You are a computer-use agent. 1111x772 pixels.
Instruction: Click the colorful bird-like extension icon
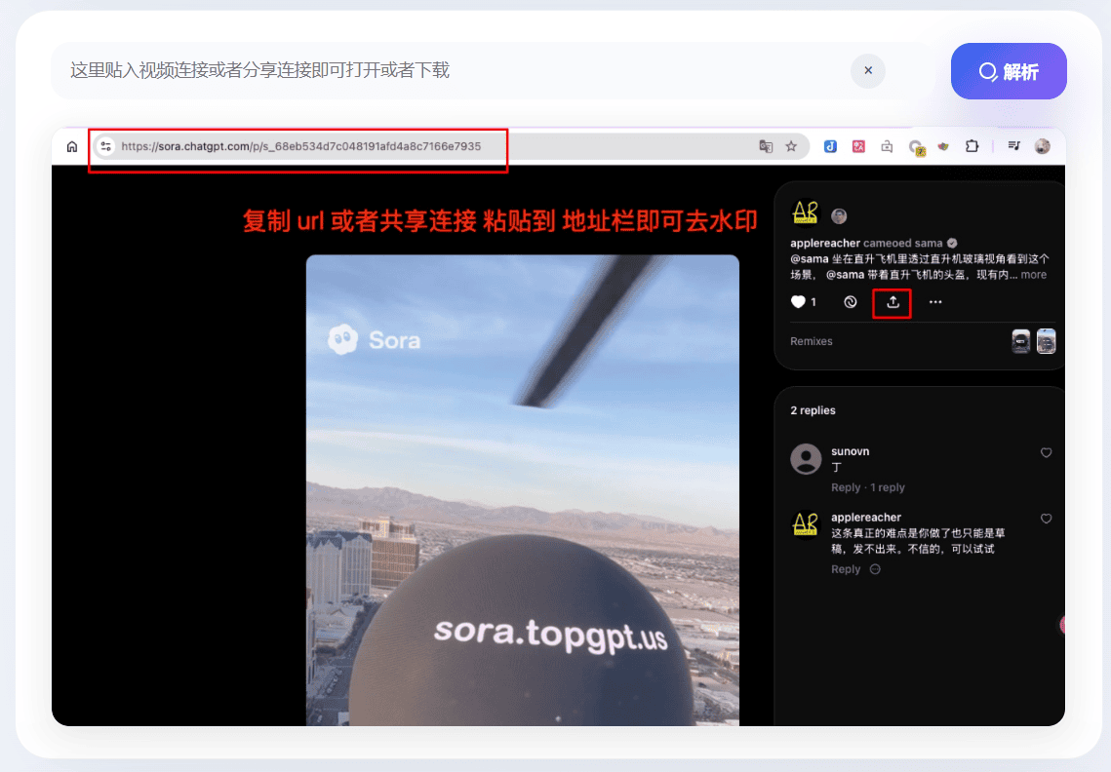(x=943, y=146)
